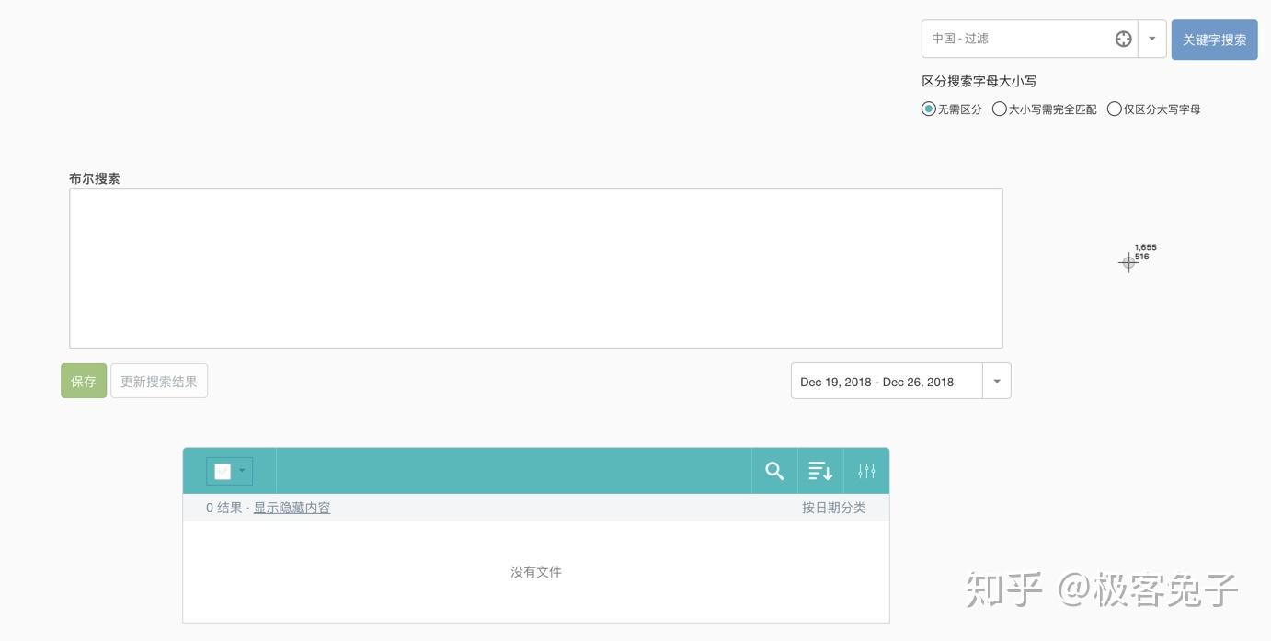Click the 没有文件 empty results area
Screen dimensions: 1271x641
[x=536, y=572]
